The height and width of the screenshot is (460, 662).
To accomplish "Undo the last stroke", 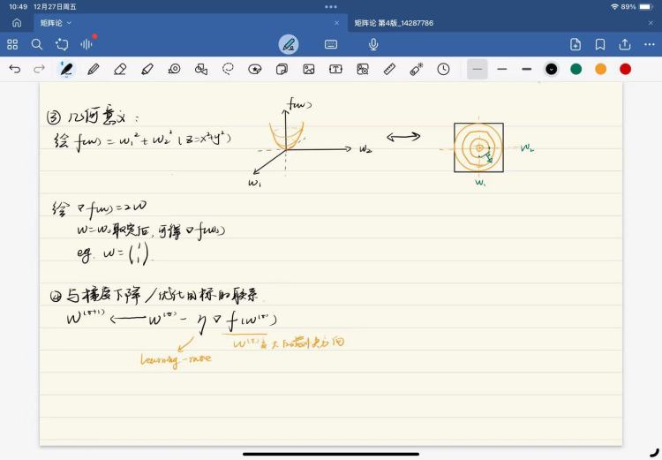I will pyautogui.click(x=14, y=69).
